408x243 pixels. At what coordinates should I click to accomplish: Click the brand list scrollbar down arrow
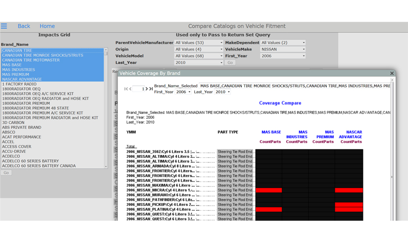106,166
